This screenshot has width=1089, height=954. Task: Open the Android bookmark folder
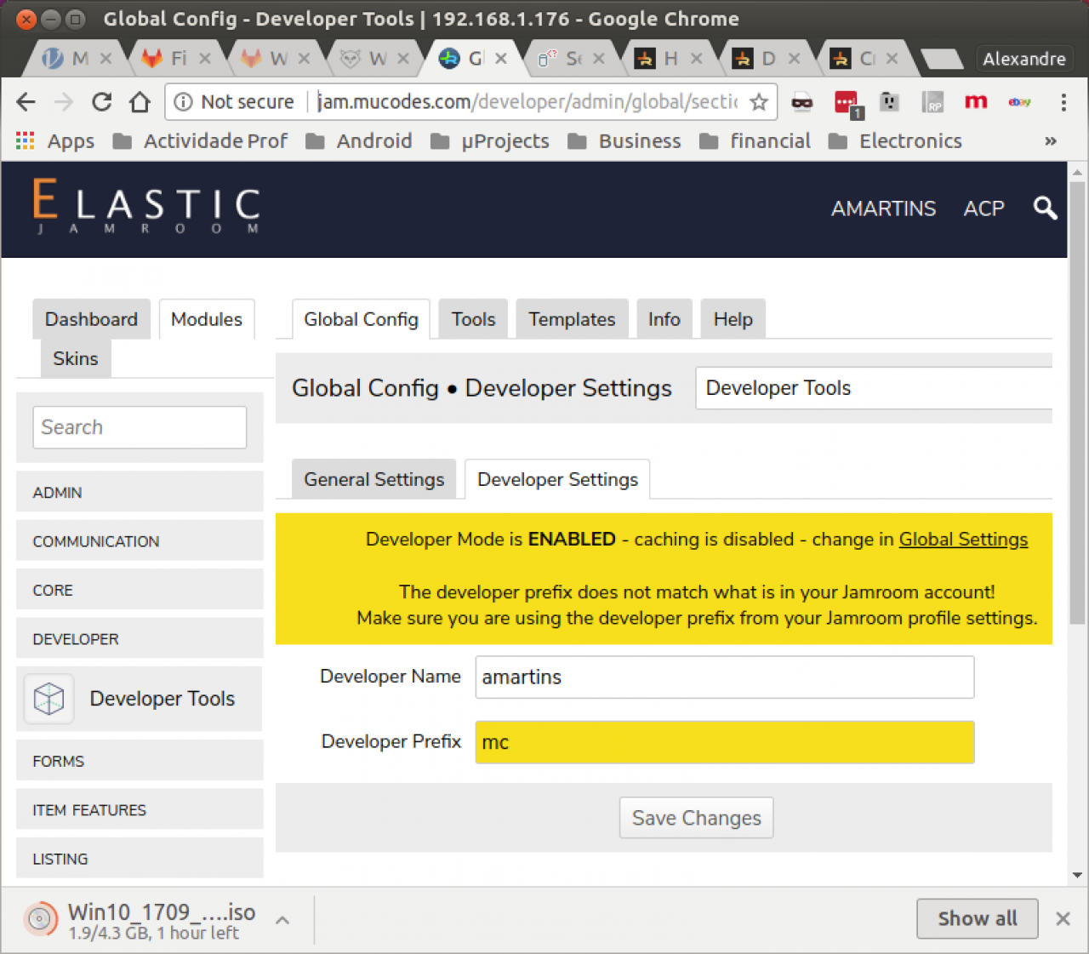[x=359, y=140]
